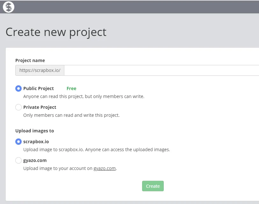Click the "Project name" field label
The width and height of the screenshot is (259, 204).
(x=30, y=60)
